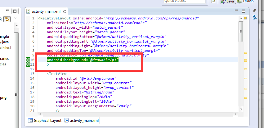264x128 pixels.
Task: Click the android:paddingRight line
Action: pos(108,46)
